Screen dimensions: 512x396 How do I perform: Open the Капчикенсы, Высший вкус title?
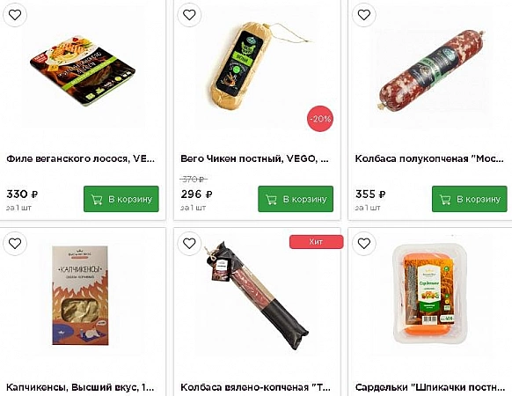point(80,387)
